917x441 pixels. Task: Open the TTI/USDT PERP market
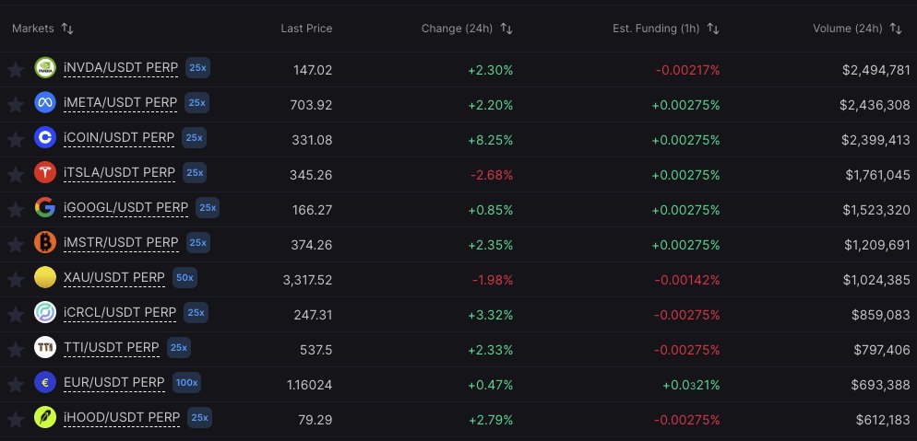(111, 348)
